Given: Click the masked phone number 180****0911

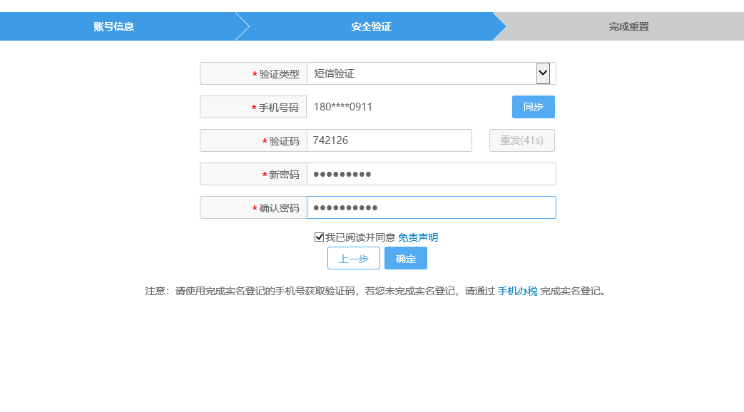Looking at the screenshot, I should click(343, 107).
